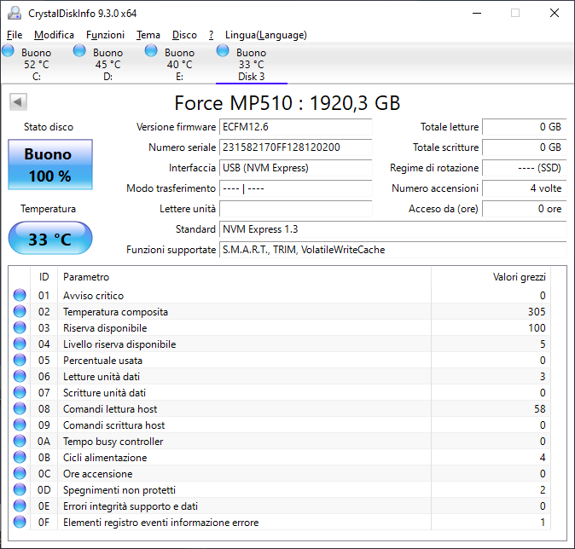The height and width of the screenshot is (549, 575).
Task: Click the blue status orb for drive C:
Action: [x=8, y=50]
